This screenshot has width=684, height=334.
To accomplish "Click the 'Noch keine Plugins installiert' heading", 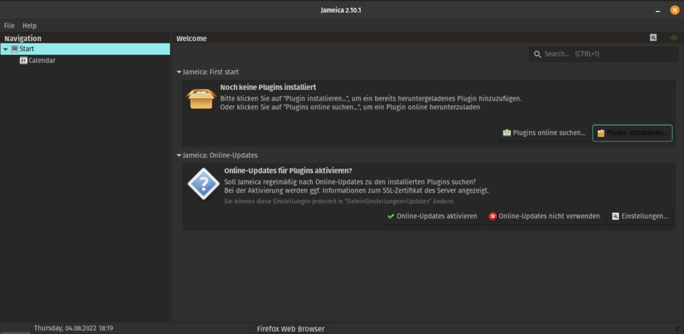I will (x=268, y=87).
